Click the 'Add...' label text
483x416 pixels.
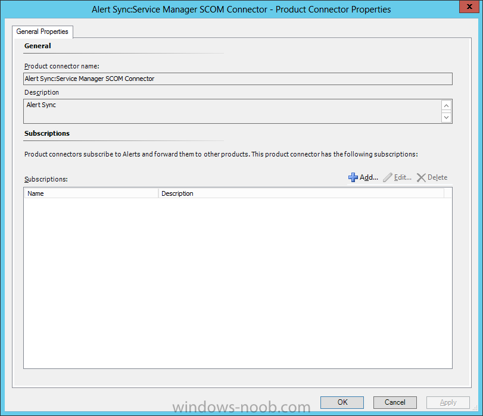coord(369,177)
